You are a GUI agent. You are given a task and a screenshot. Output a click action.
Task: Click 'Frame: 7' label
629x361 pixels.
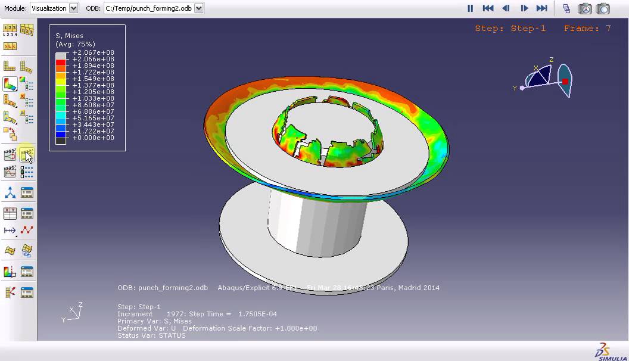point(587,29)
